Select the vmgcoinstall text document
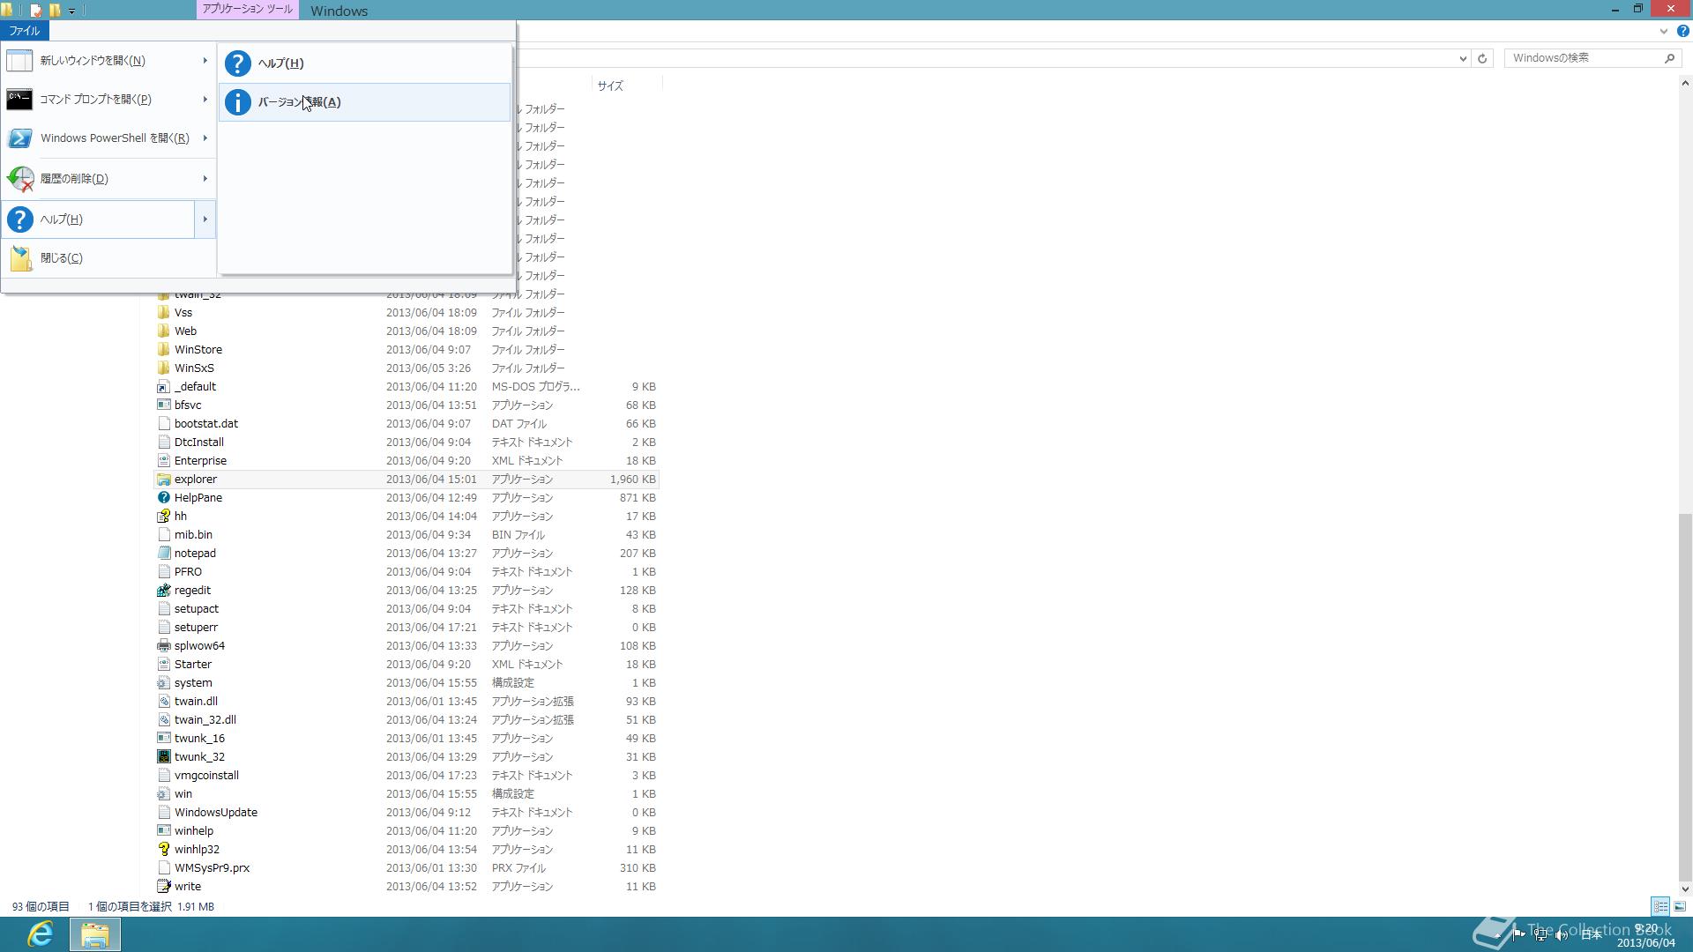 [x=406, y=776]
